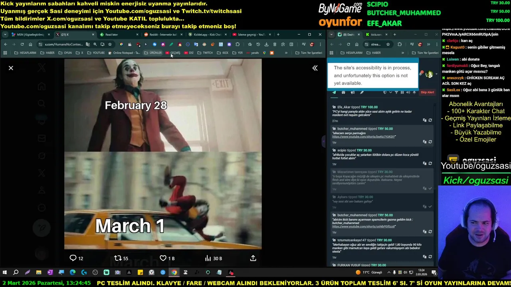Image resolution: width=511 pixels, height=287 pixels.
Task: Open downloads in the left browser toolbar
Action: (266, 44)
